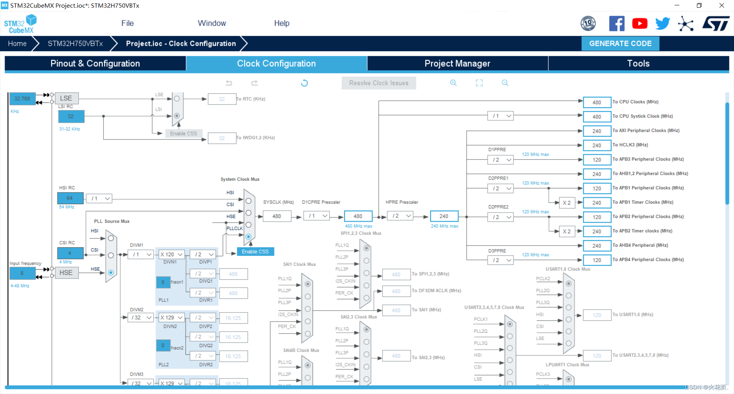Viewport: 734px width, 394px height.
Task: Open the DIVM1 /1 dropdown
Action: click(x=141, y=254)
